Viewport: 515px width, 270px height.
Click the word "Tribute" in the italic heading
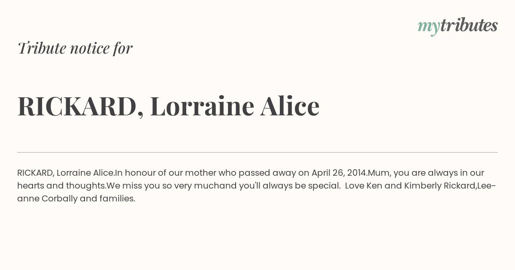42,48
